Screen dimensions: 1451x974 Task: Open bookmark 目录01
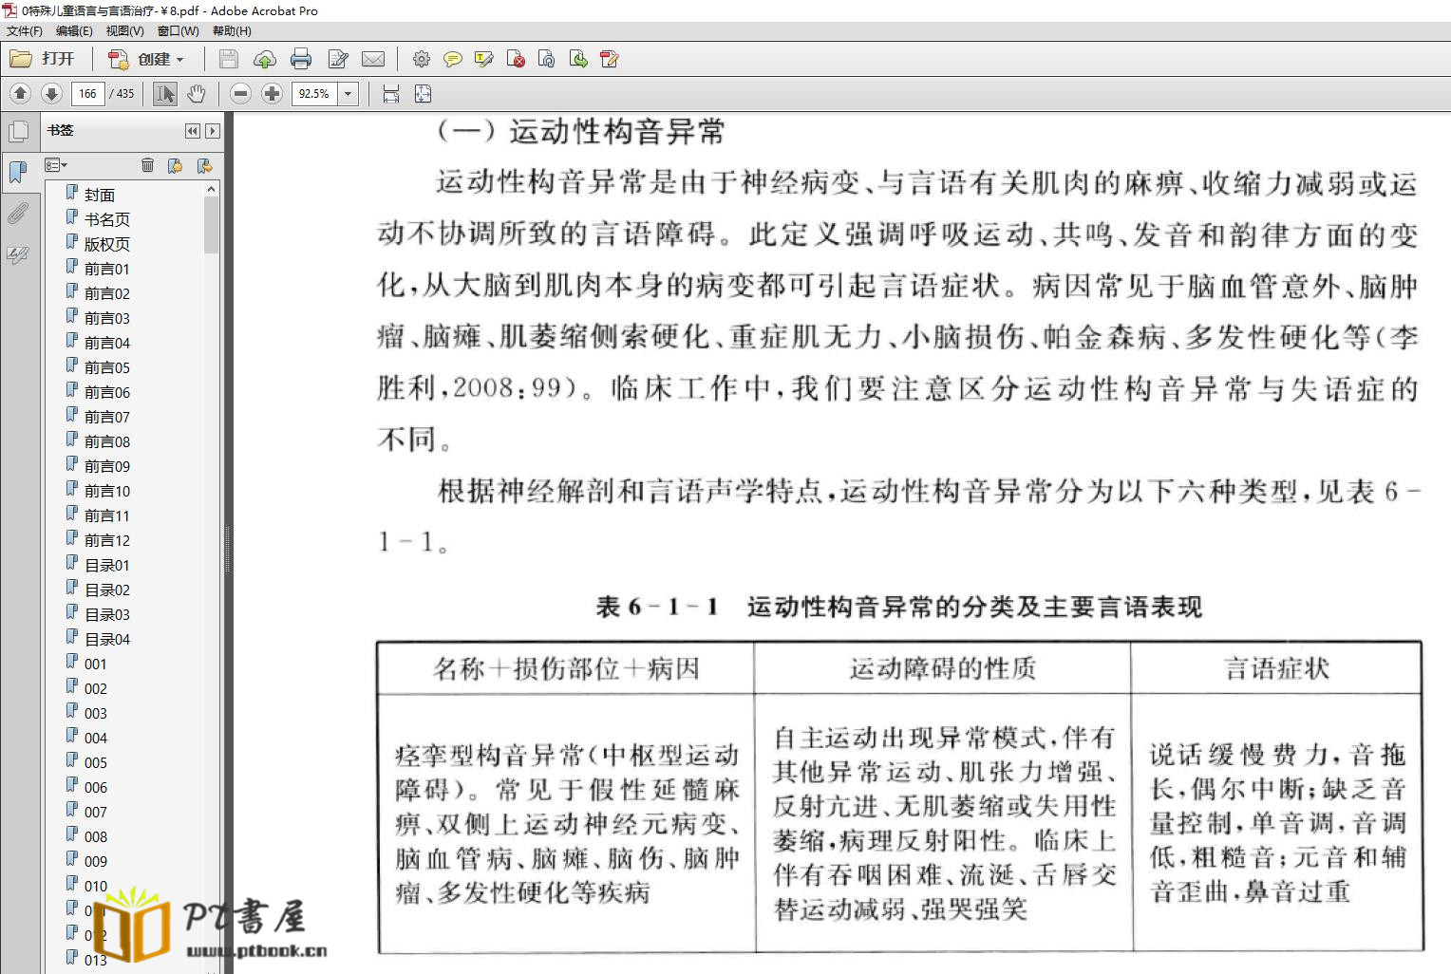point(107,565)
